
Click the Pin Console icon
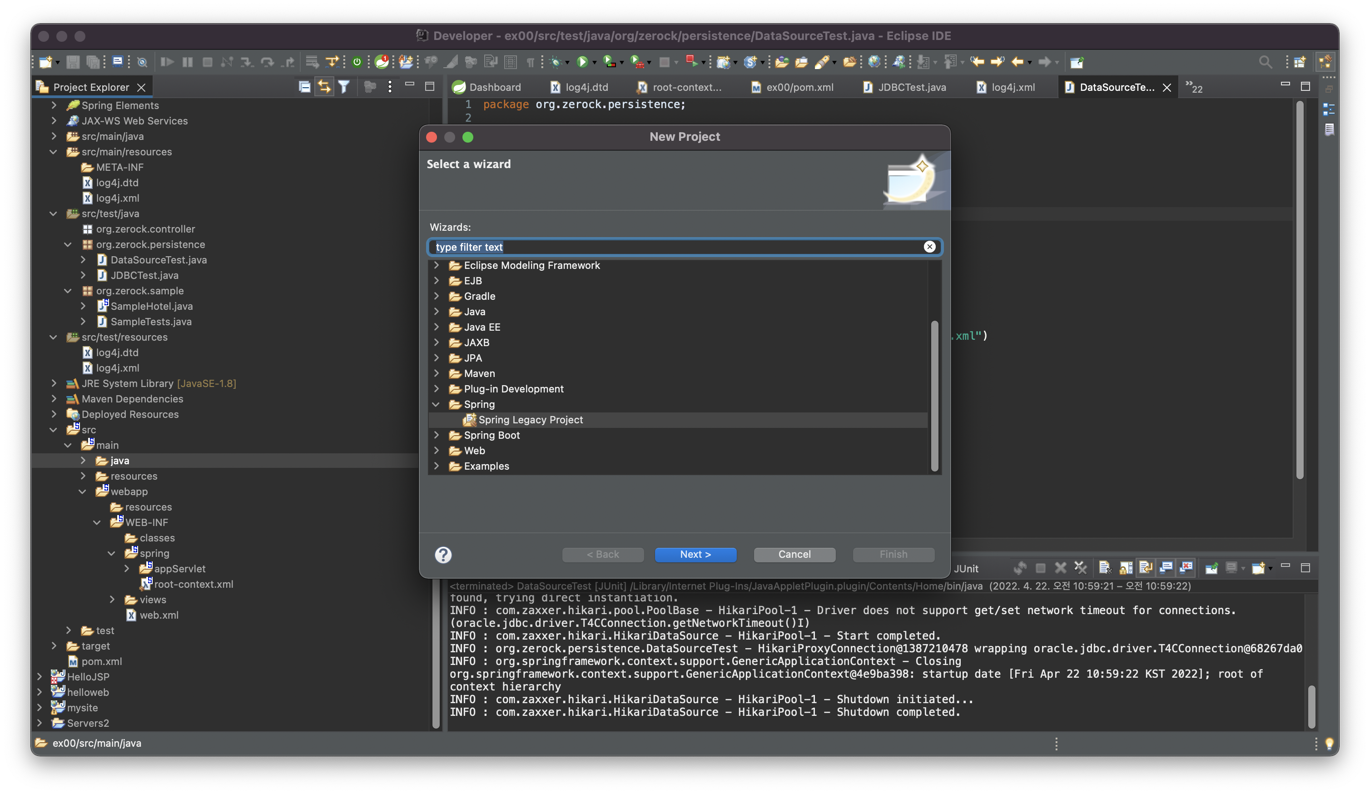click(x=1211, y=568)
